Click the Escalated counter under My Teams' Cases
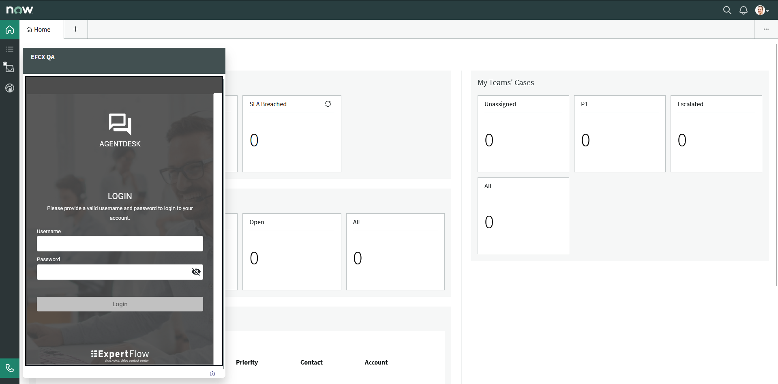Image resolution: width=778 pixels, height=384 pixels. [x=682, y=140]
